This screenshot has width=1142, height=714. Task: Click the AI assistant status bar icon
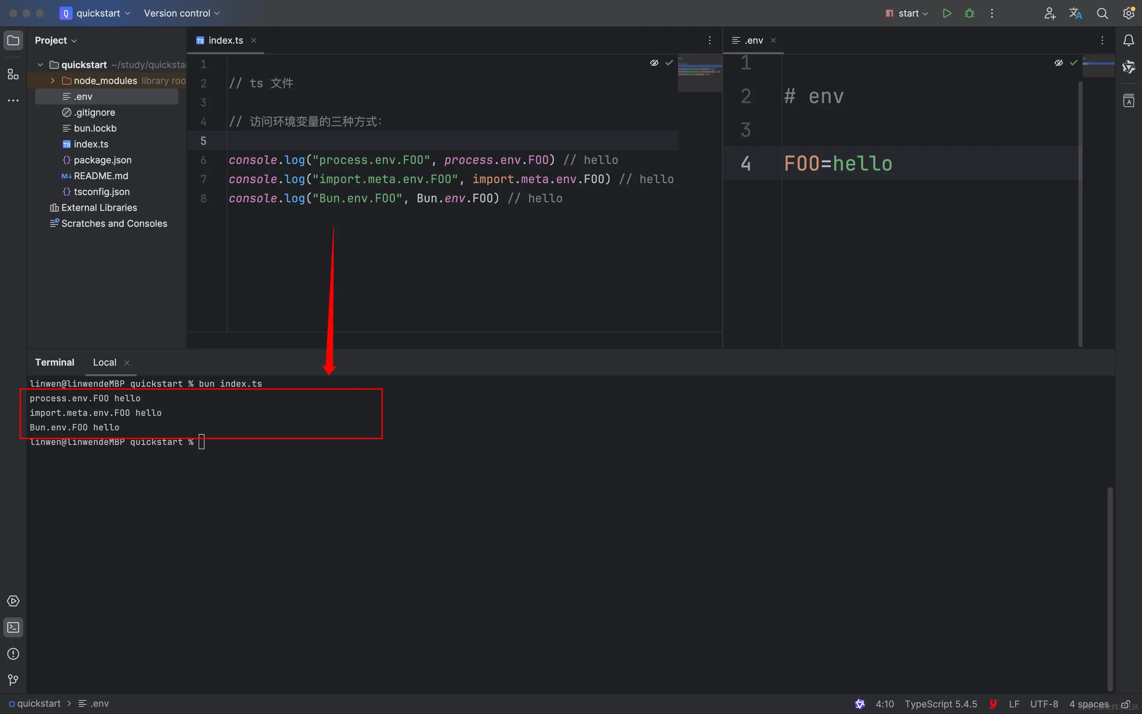point(860,703)
